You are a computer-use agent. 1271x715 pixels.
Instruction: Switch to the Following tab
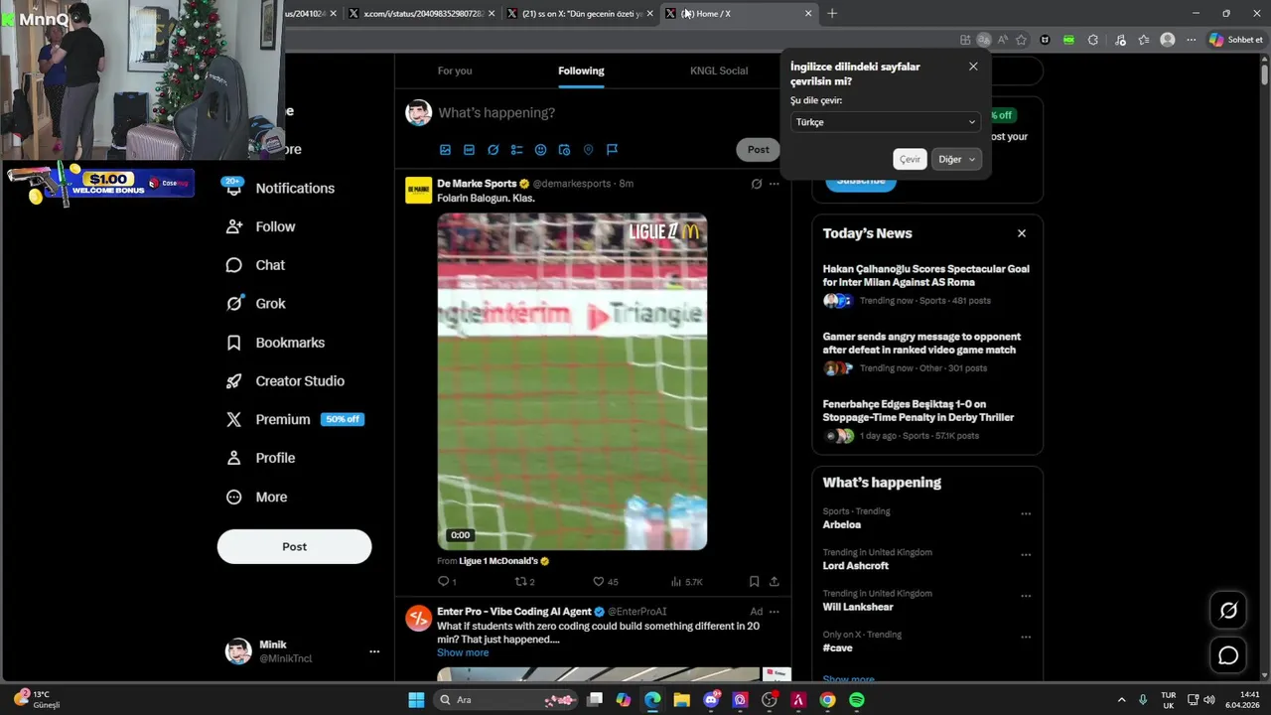pos(581,71)
